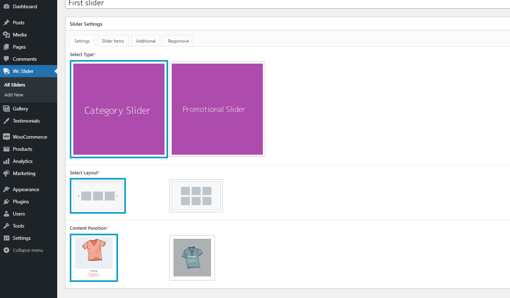Click the Slider Settings panel header
This screenshot has width=510, height=298.
pyautogui.click(x=288, y=24)
